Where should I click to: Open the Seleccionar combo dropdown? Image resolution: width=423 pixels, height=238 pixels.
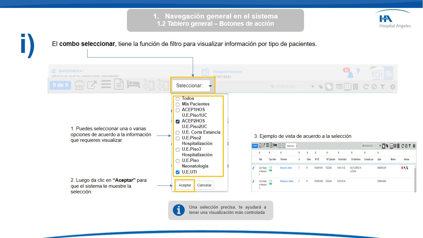193,86
